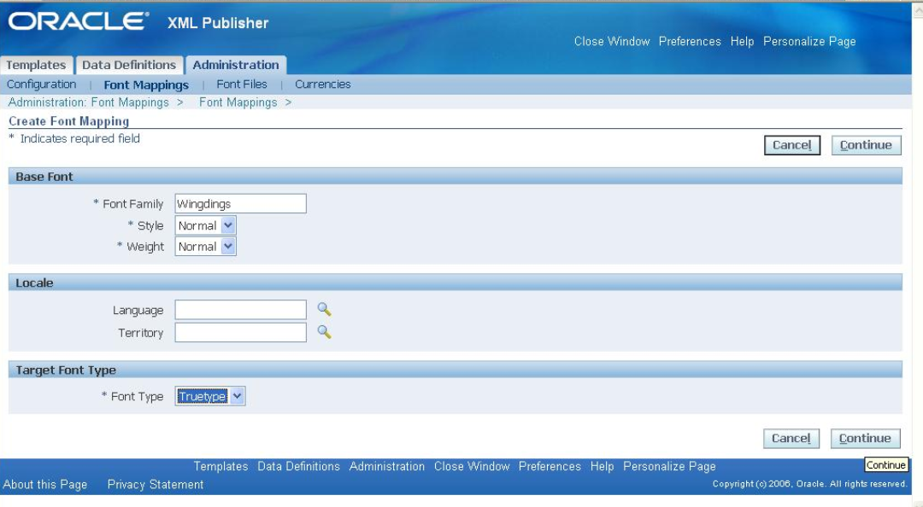Select the Administration tab
The width and height of the screenshot is (923, 507).
(236, 65)
